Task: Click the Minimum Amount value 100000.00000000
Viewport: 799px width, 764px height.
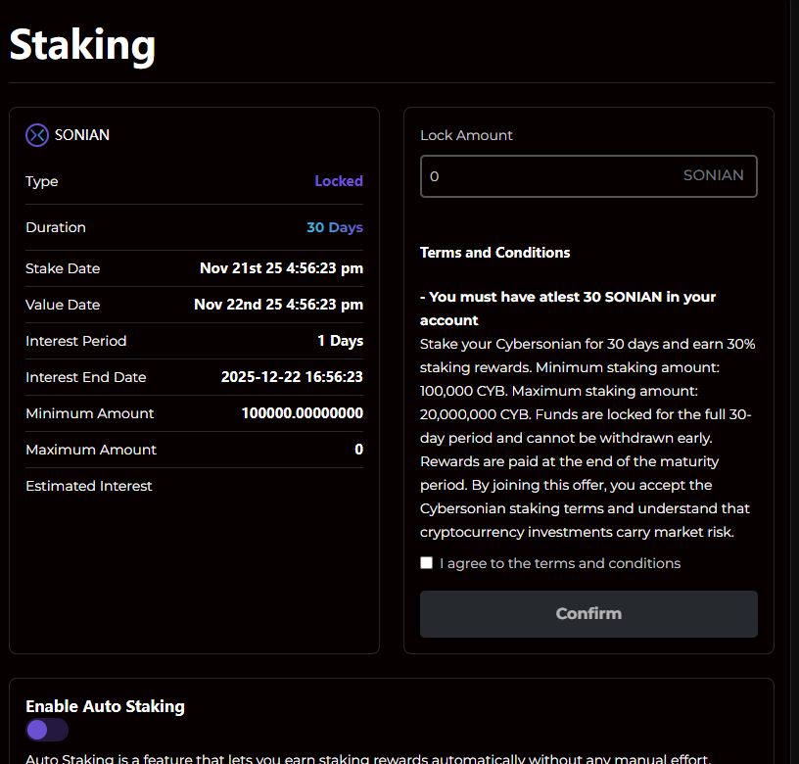Action: coord(302,413)
